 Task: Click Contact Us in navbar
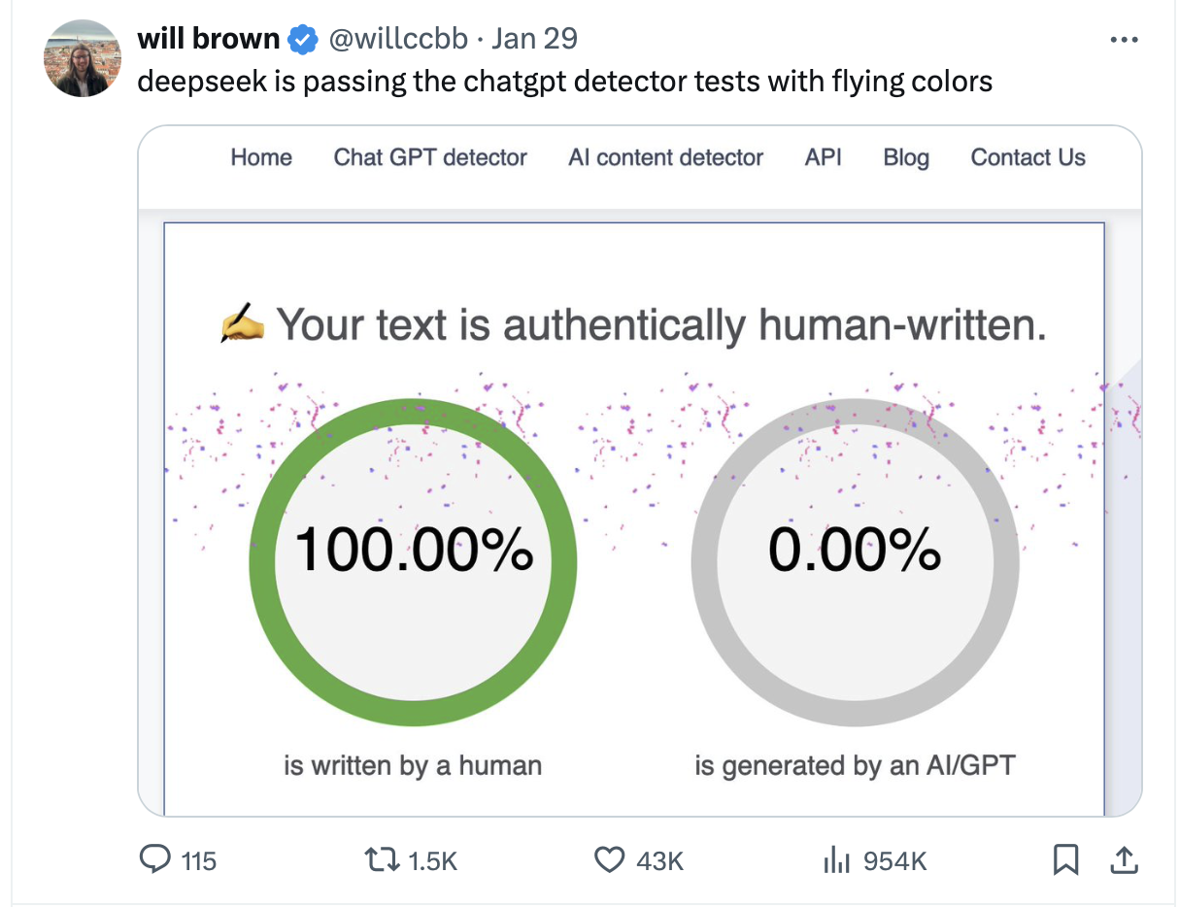click(1028, 158)
